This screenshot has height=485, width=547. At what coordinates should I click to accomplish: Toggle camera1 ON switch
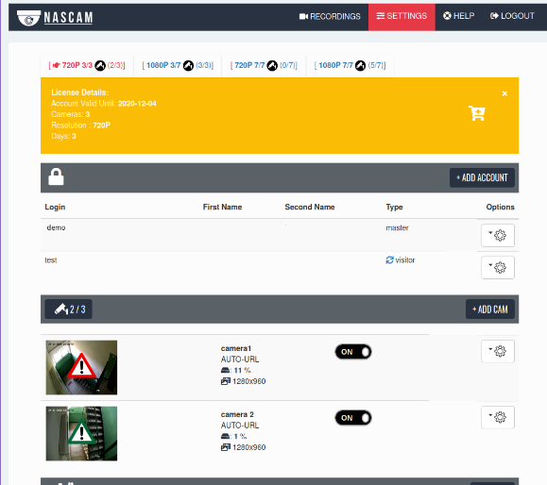point(353,352)
